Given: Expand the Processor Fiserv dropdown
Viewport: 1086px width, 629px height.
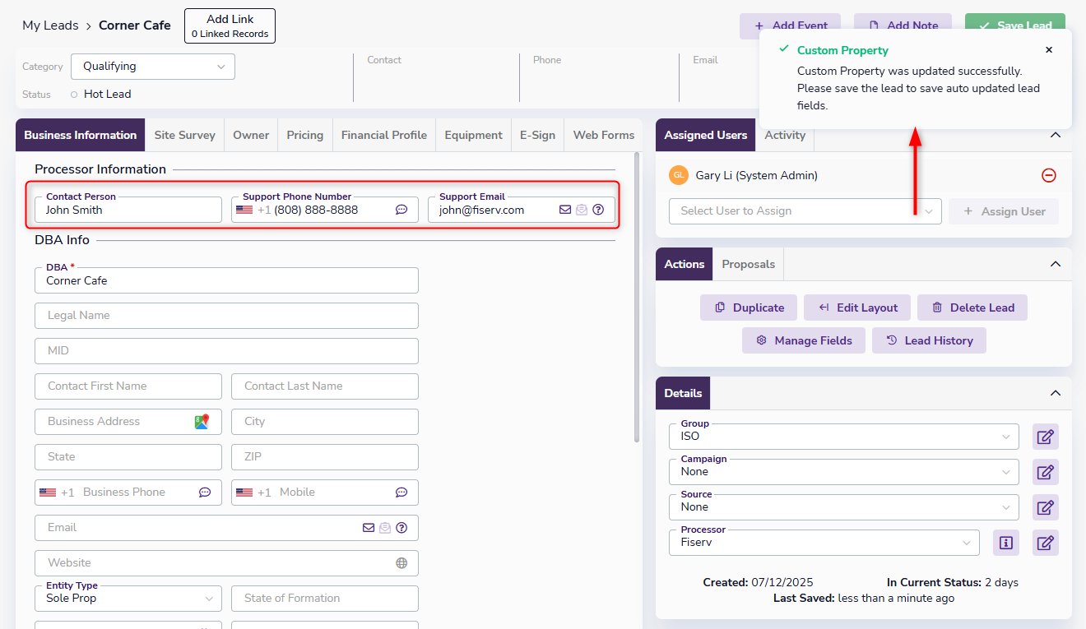Looking at the screenshot, I should click(824, 543).
